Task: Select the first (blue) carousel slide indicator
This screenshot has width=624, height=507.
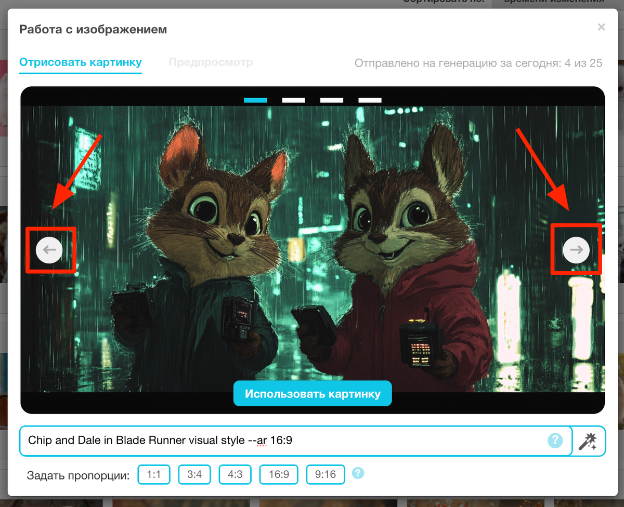Action: (x=255, y=100)
